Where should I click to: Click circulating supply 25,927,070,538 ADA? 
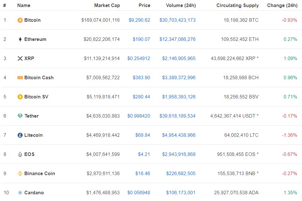(236, 193)
